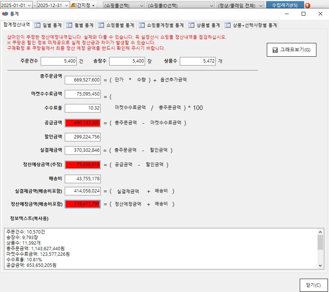The height and width of the screenshot is (292, 329).
Task: Click the 통계 window title icon
Action: [x=5, y=14]
